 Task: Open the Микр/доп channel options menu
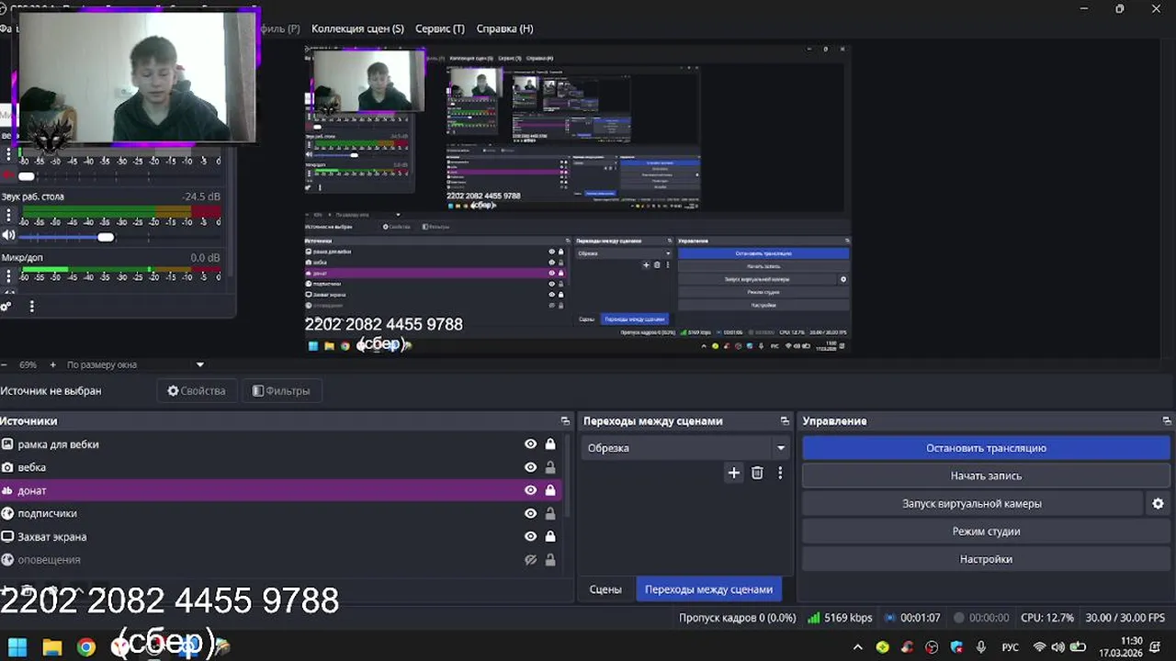(x=9, y=276)
